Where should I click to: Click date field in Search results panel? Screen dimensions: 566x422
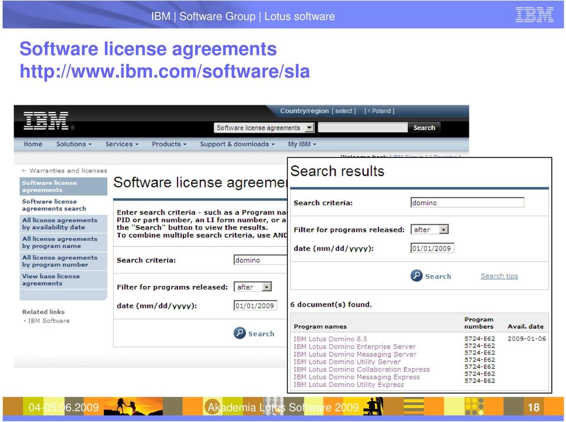point(432,248)
